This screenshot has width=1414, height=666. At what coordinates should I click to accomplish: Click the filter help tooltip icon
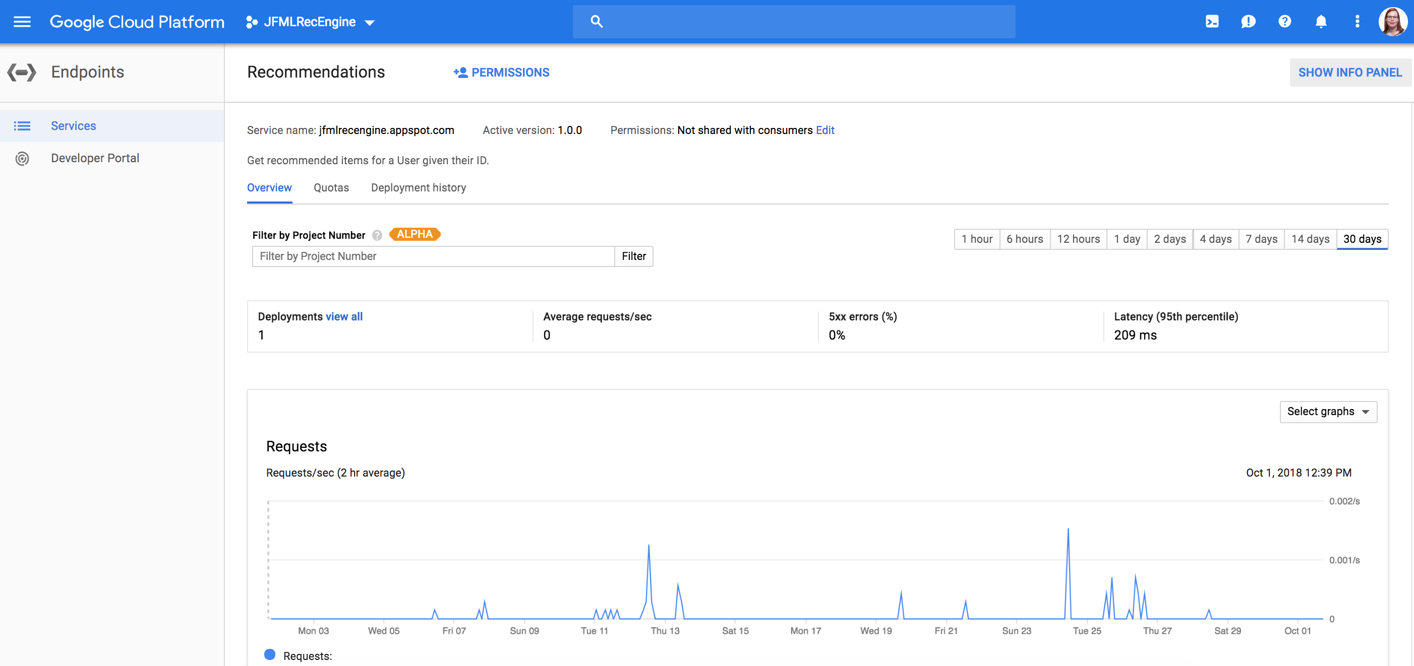377,235
